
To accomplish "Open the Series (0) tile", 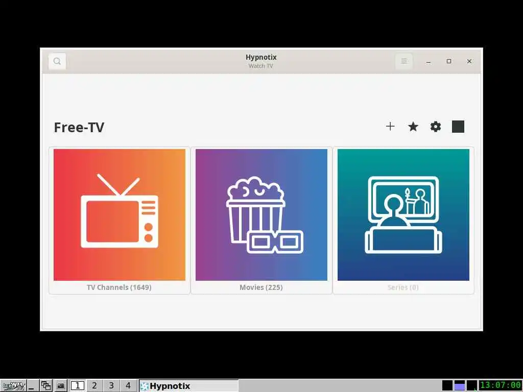I will pos(403,220).
